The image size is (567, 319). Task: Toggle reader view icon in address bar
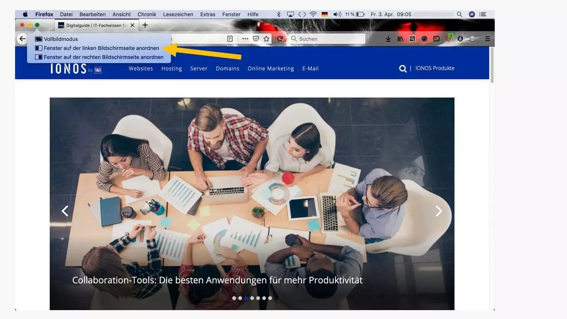(x=230, y=39)
